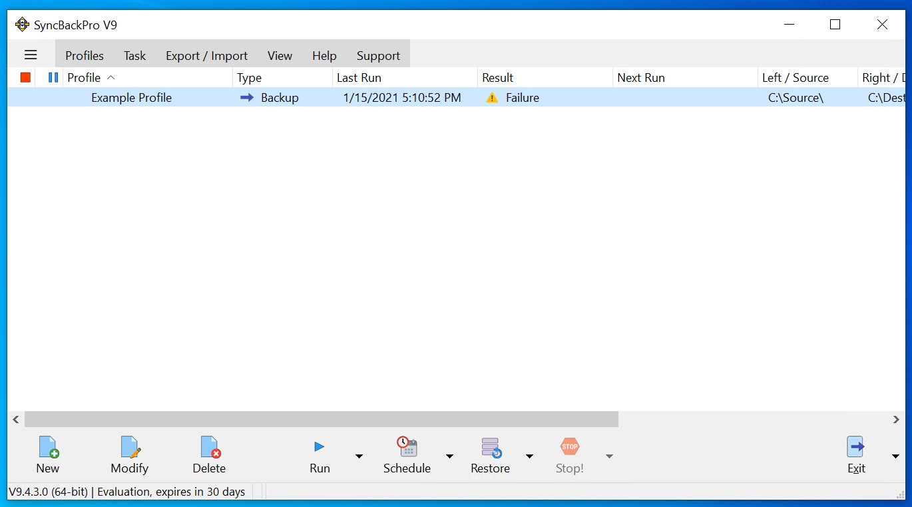Click the yellow warning icon beside Failure
912x507 pixels.
pyautogui.click(x=492, y=98)
